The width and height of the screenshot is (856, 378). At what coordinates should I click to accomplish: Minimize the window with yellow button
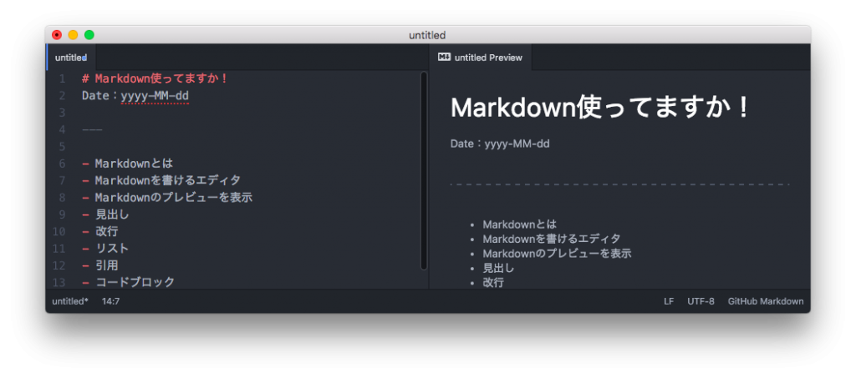pos(73,35)
